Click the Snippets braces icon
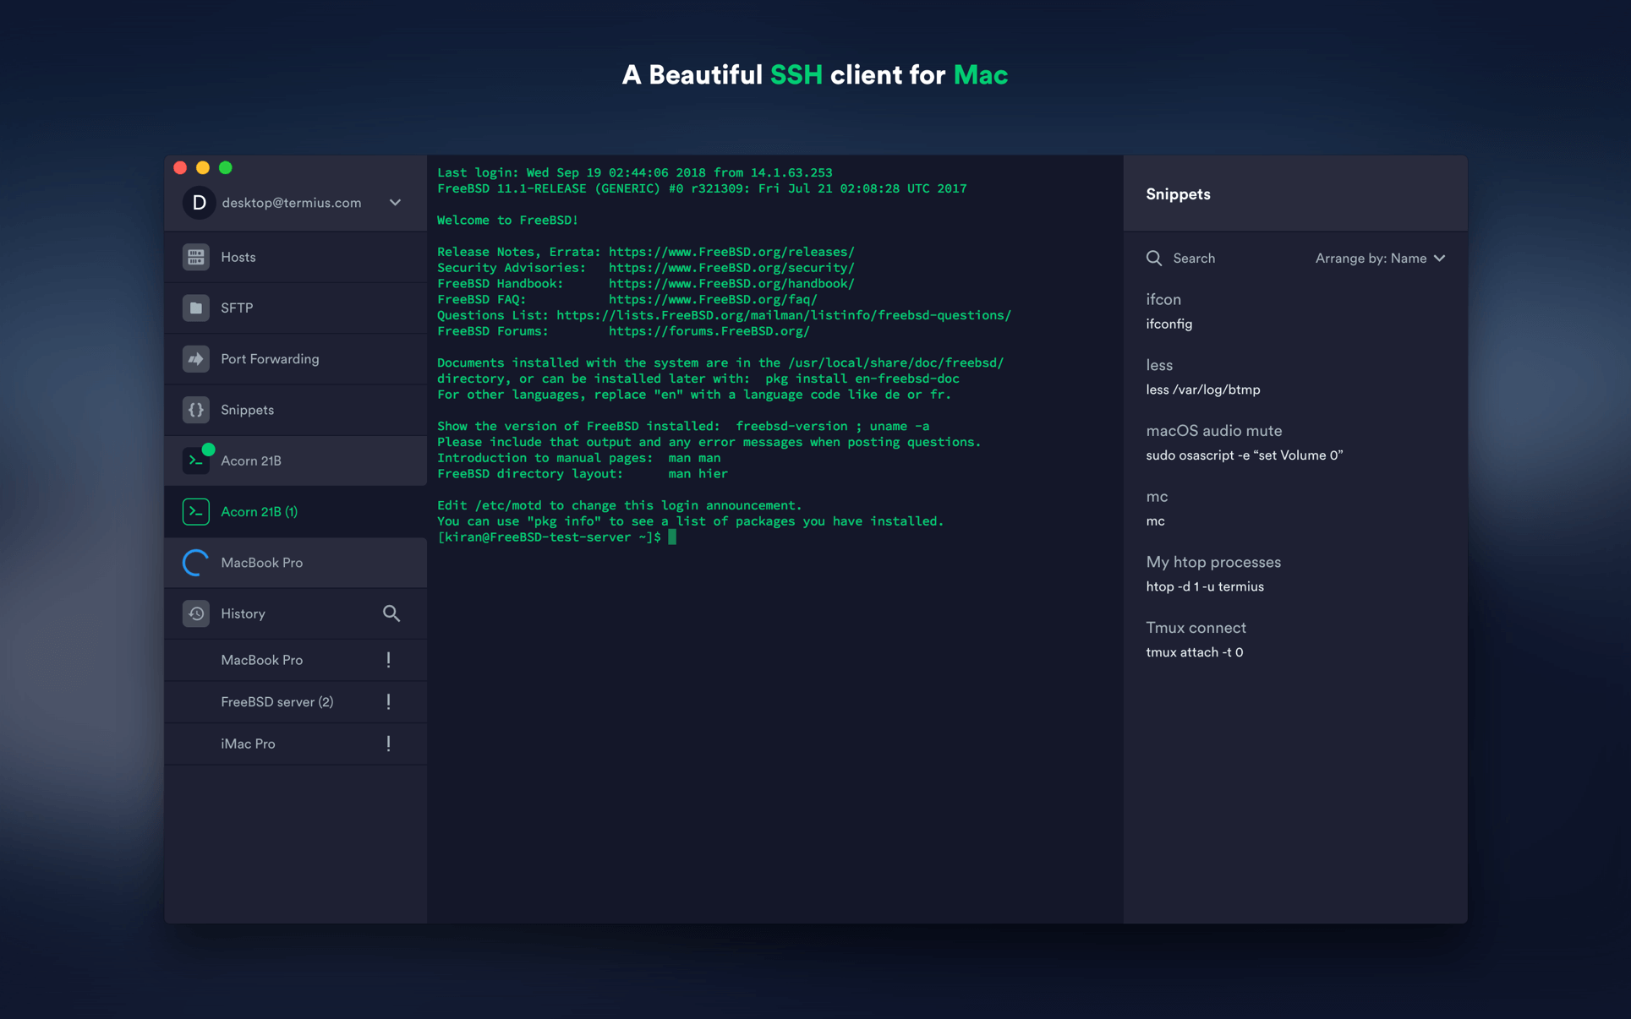The height and width of the screenshot is (1019, 1631). tap(195, 409)
